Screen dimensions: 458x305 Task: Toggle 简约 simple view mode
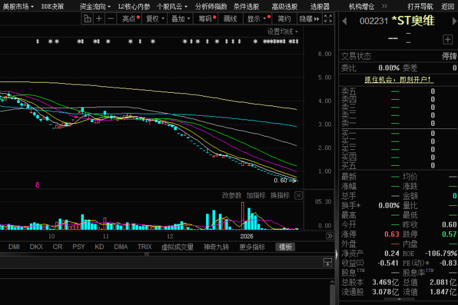[284, 18]
